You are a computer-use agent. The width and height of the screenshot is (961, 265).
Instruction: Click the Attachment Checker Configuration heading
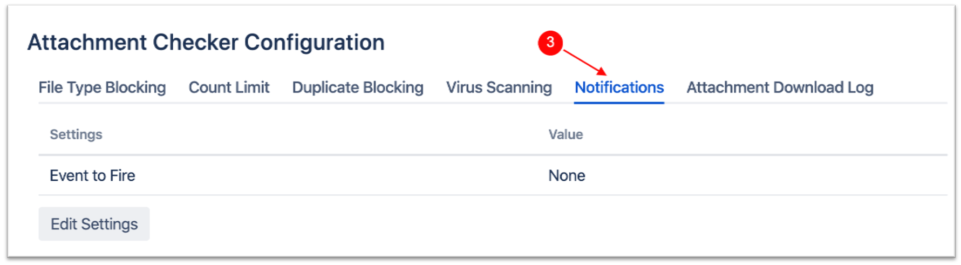coord(206,43)
